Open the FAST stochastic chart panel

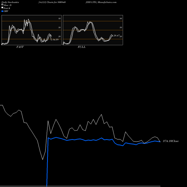[31, 30]
